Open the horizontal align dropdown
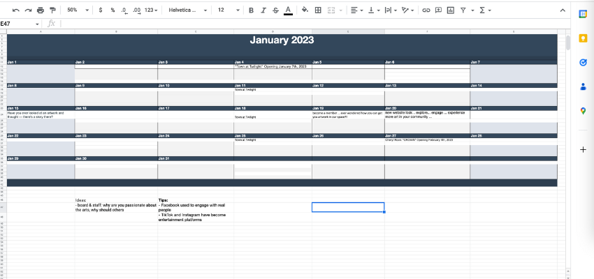 pos(356,10)
